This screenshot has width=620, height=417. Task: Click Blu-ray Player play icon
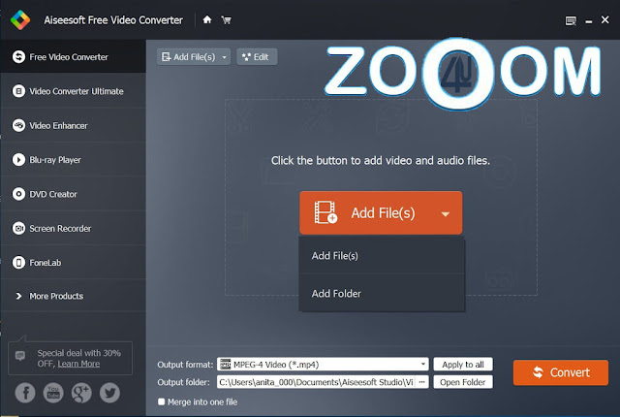point(18,160)
